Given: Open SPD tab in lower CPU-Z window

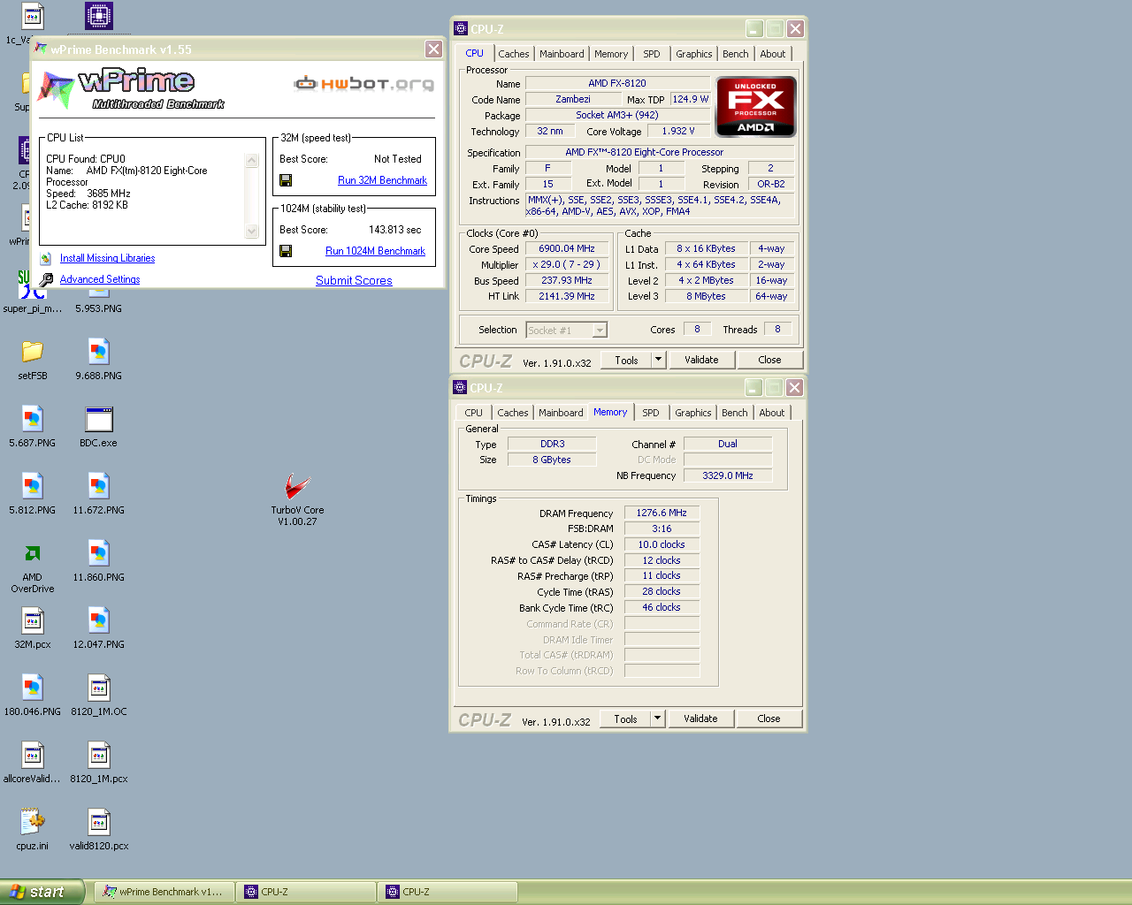Looking at the screenshot, I should [x=651, y=413].
